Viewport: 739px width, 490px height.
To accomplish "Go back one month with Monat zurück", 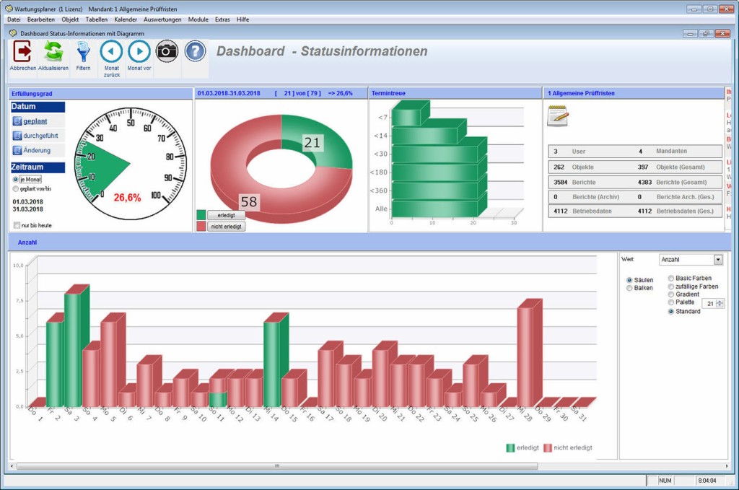I will pos(111,52).
